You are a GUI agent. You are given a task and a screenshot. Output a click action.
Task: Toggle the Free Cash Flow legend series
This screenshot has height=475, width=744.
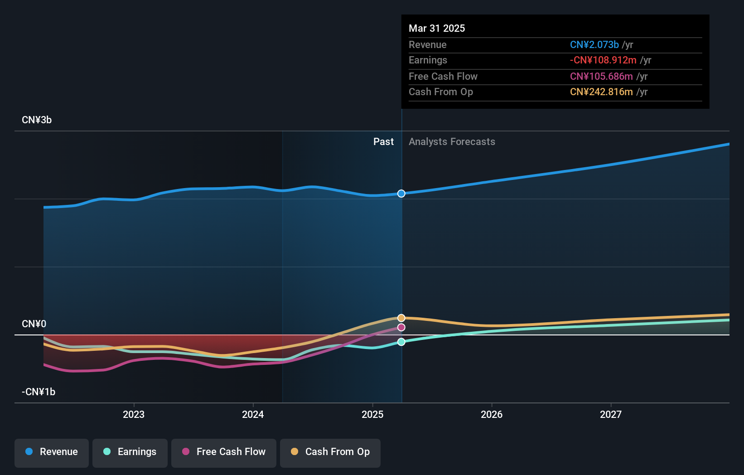coord(224,453)
